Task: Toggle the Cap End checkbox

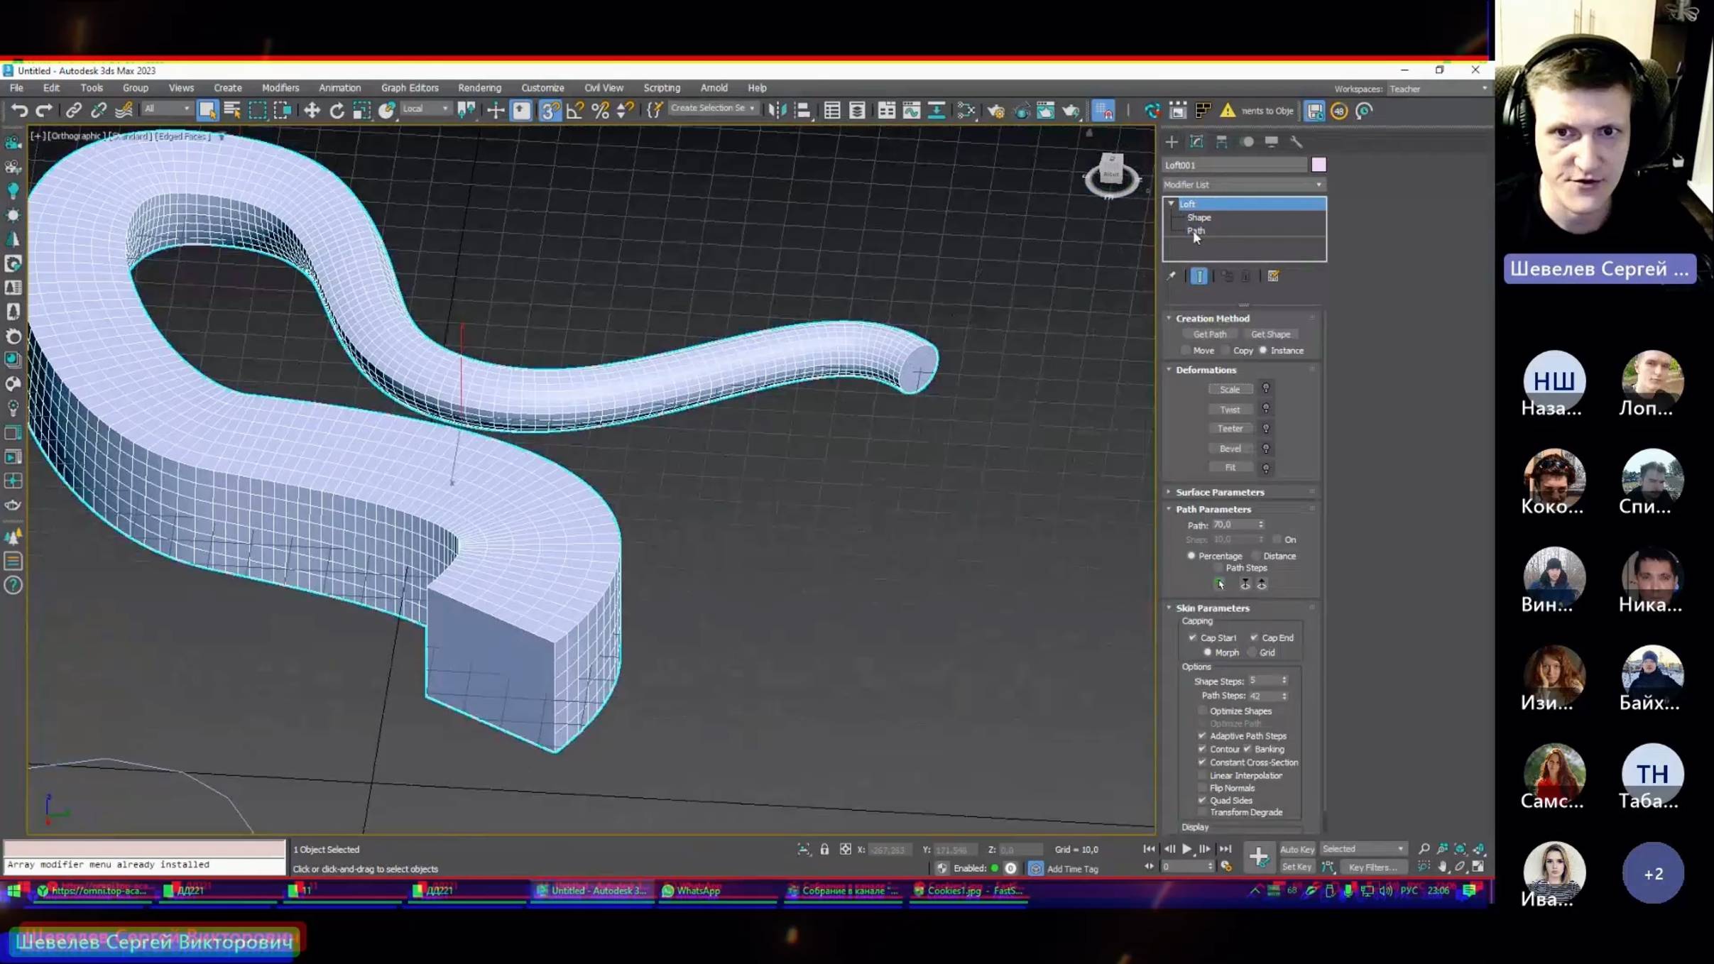Action: tap(1254, 637)
